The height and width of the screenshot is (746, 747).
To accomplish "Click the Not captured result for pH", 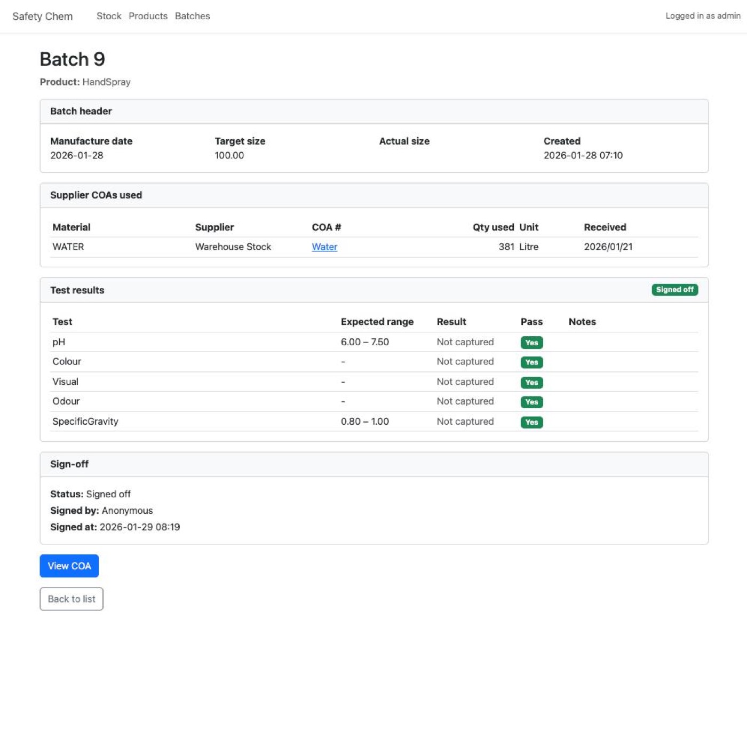I will (465, 342).
